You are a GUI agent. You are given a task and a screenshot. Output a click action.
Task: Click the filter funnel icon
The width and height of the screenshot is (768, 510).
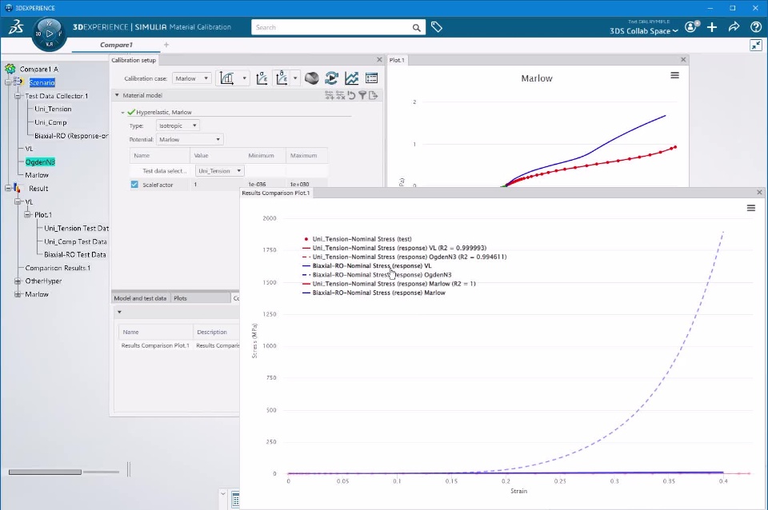coord(362,95)
